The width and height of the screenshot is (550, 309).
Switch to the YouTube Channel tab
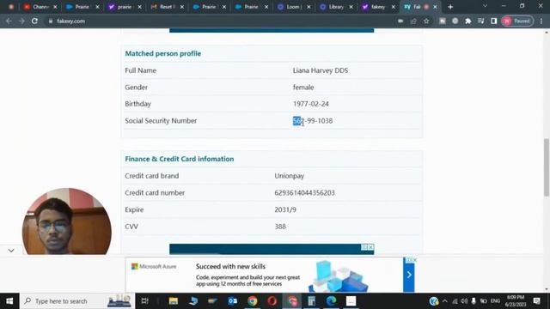pos(40,7)
